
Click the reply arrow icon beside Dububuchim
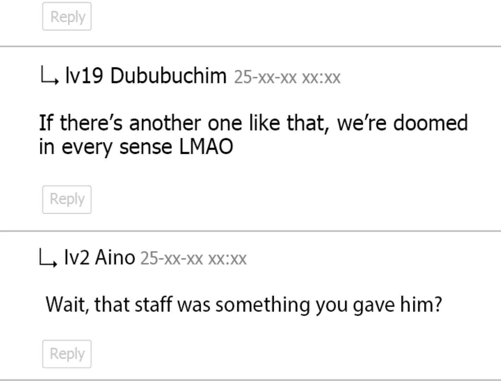click(x=49, y=76)
